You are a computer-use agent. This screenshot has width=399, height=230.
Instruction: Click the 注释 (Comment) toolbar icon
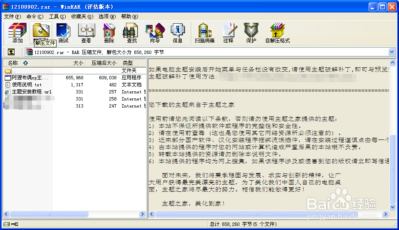pos(229,33)
